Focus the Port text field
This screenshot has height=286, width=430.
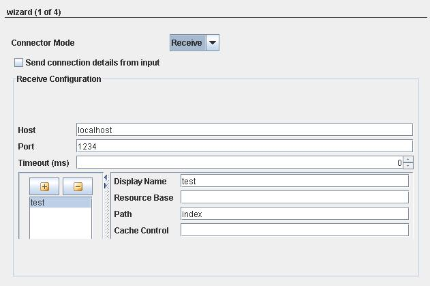point(245,146)
